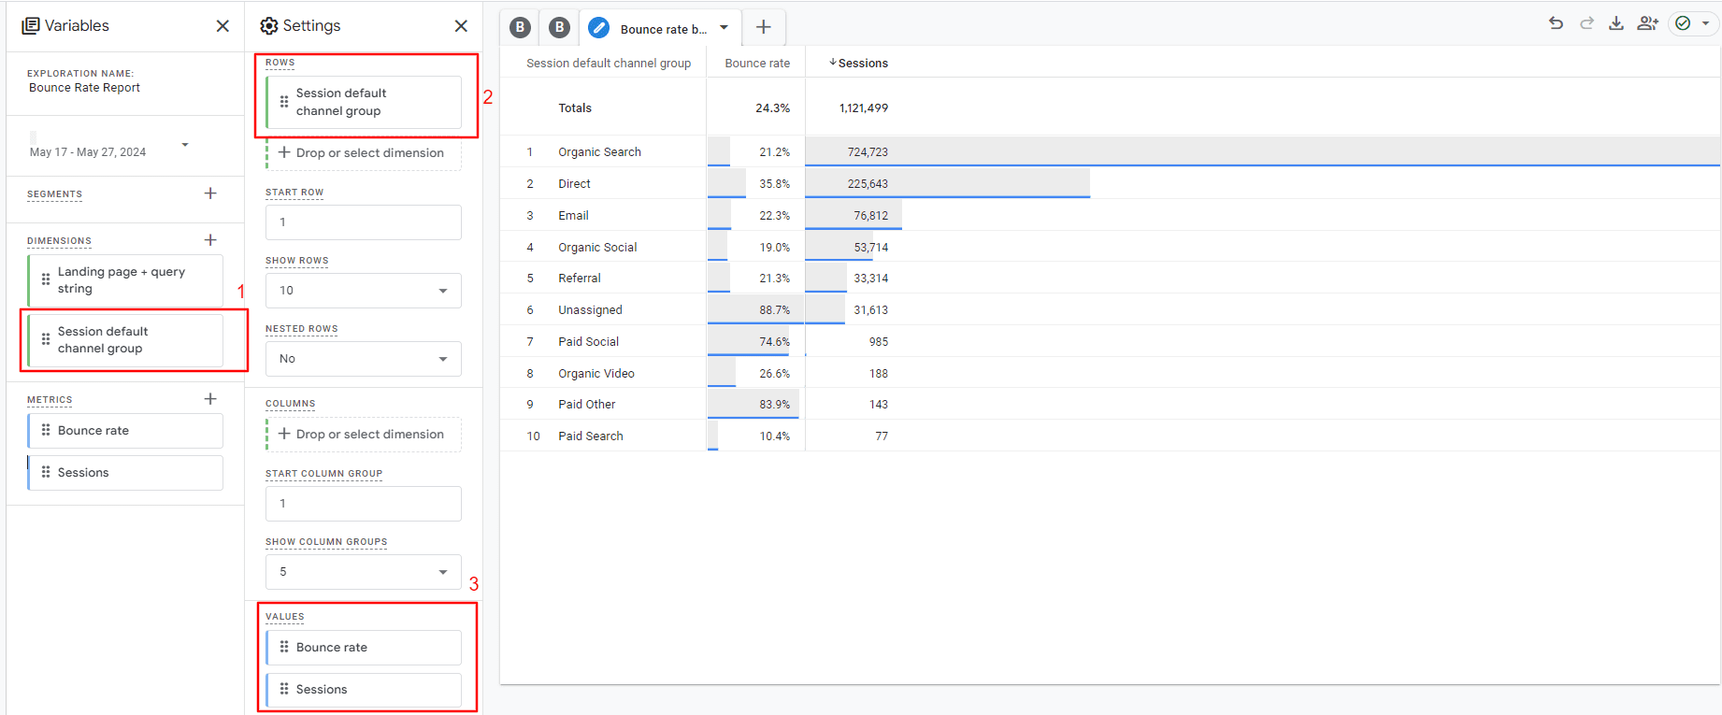1722x715 pixels.
Task: Expand the Nested Rows dropdown
Action: pos(364,359)
